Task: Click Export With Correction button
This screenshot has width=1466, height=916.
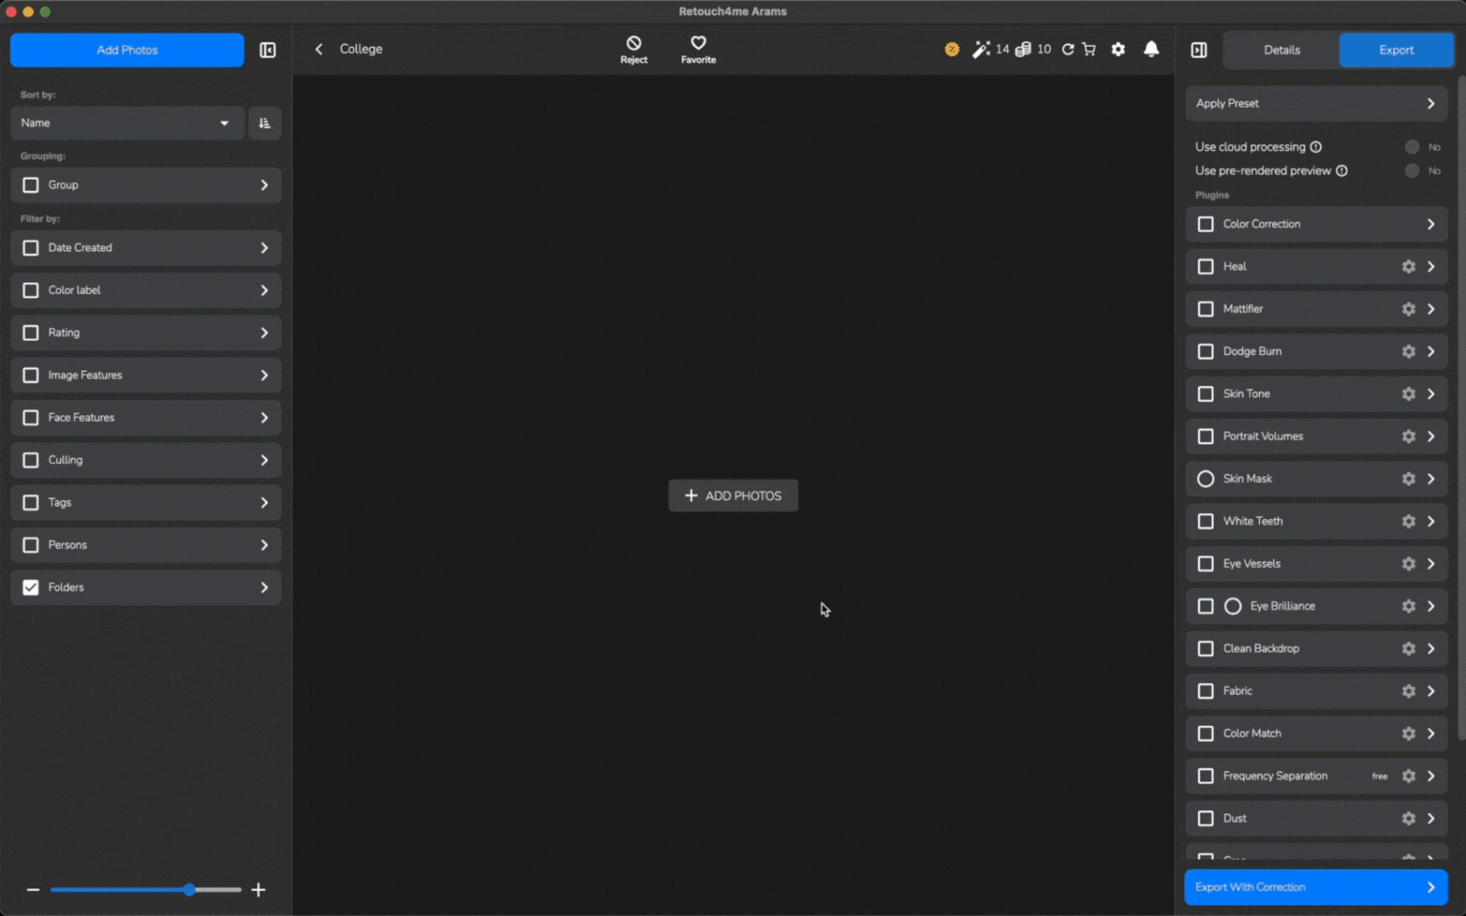Action: pos(1315,887)
